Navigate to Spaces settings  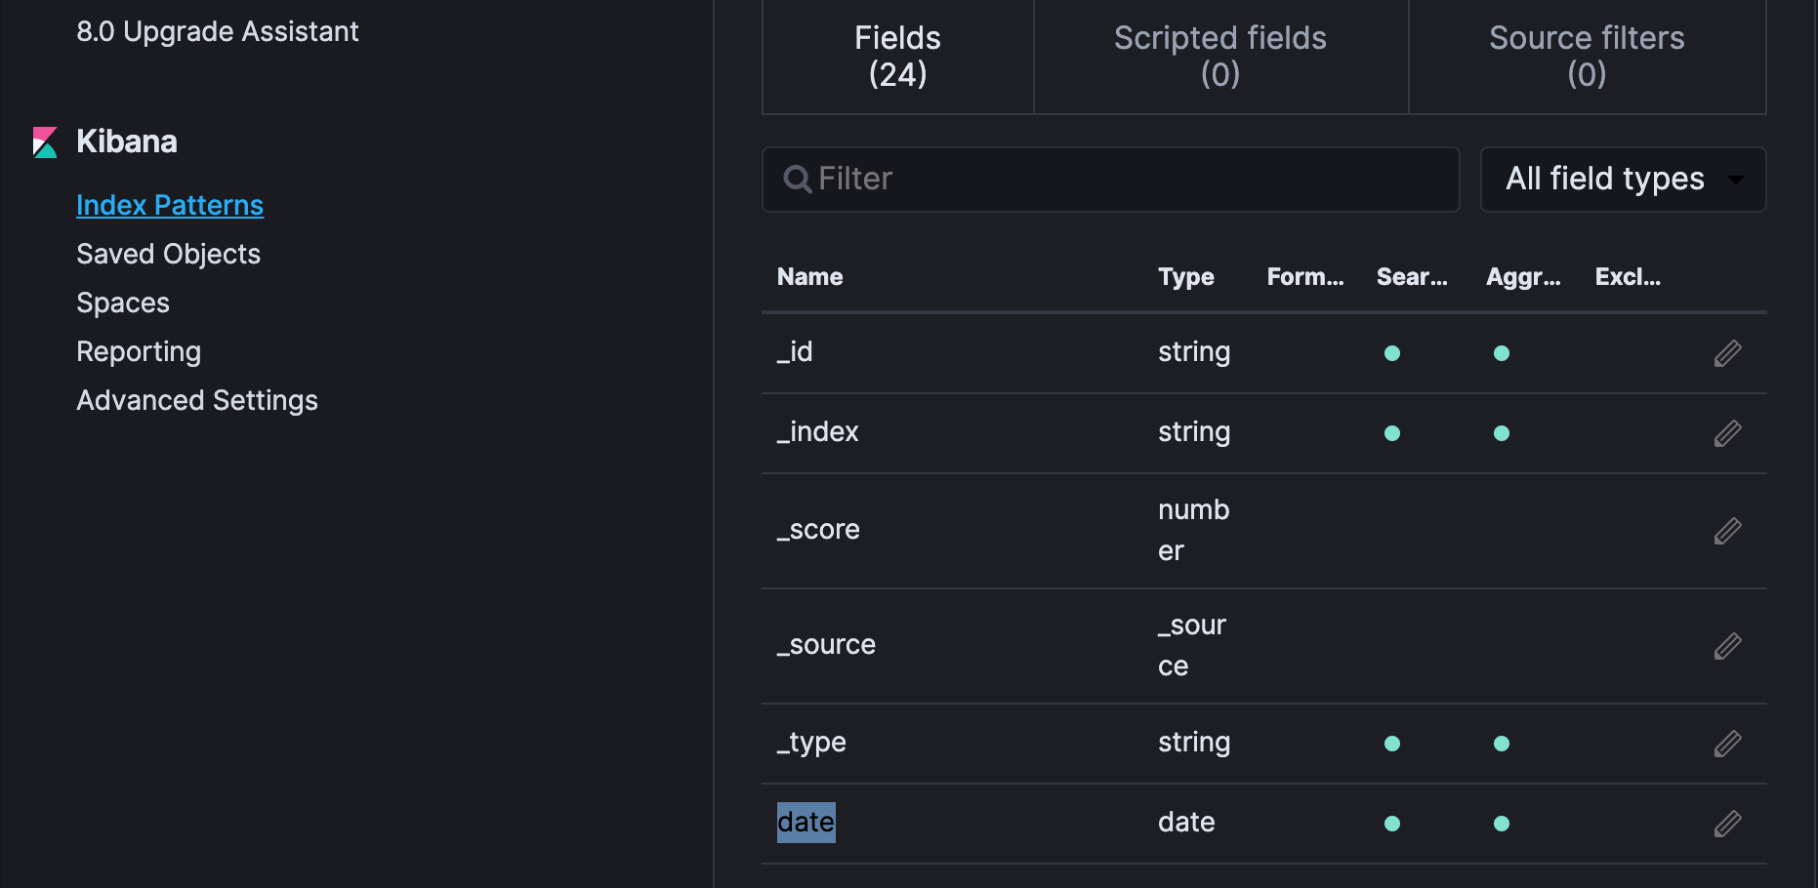pyautogui.click(x=123, y=303)
